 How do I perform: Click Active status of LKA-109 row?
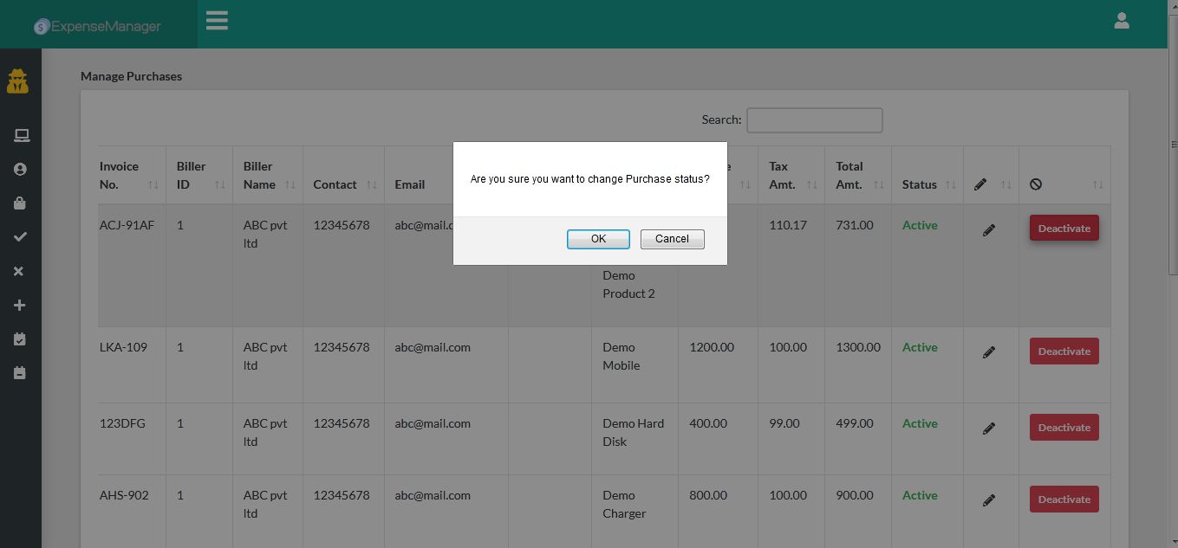pyautogui.click(x=920, y=347)
